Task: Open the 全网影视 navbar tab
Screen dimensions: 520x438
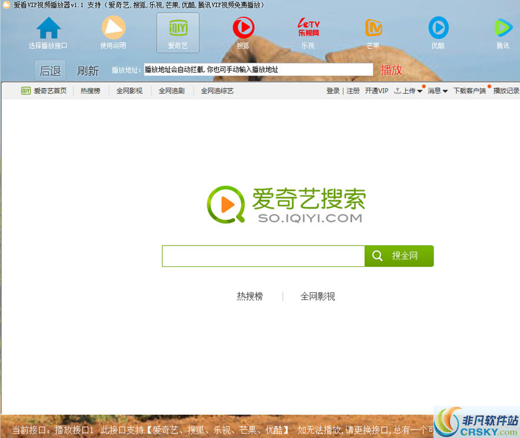Action: 129,91
